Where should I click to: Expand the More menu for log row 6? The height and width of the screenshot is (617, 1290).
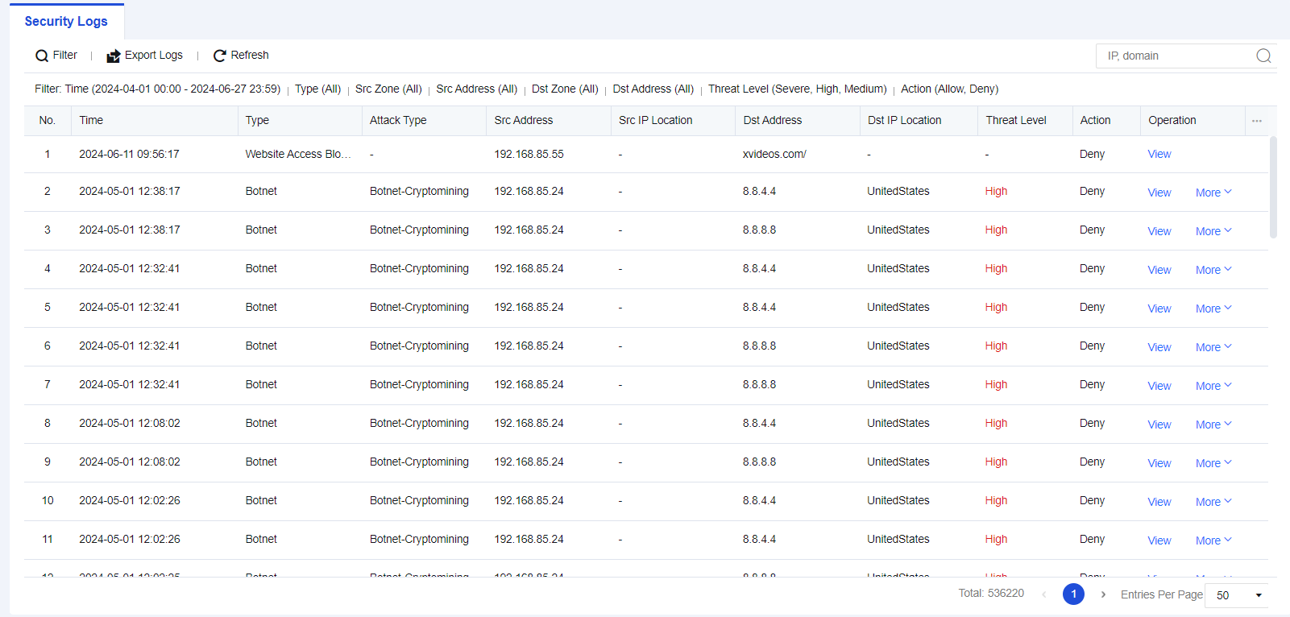tap(1213, 347)
